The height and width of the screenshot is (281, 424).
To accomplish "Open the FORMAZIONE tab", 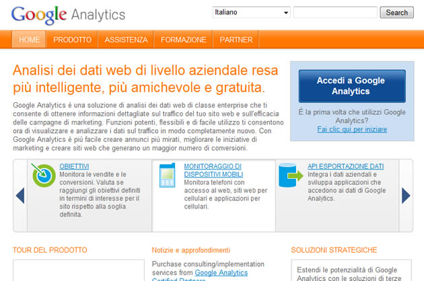I will [x=183, y=40].
